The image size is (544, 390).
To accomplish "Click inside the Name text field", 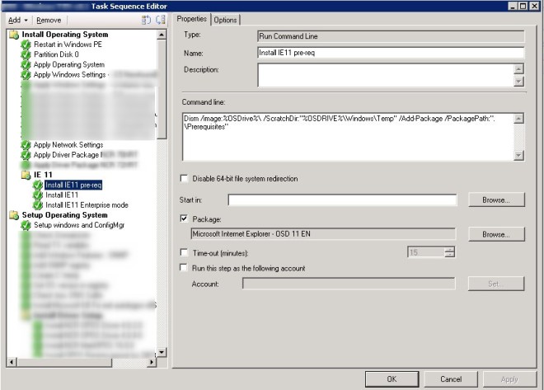I will [x=391, y=54].
